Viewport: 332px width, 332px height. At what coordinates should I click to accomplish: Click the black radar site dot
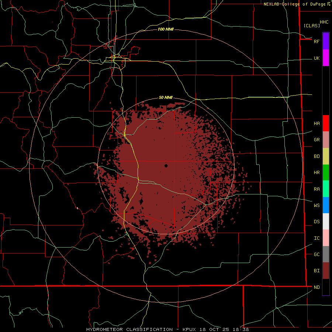[x=166, y=166]
